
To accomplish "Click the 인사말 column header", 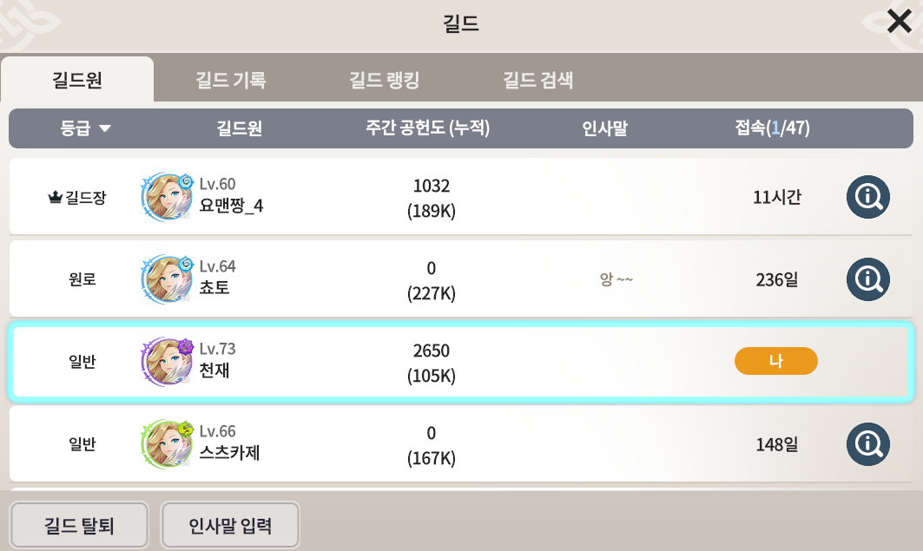I will pyautogui.click(x=604, y=129).
